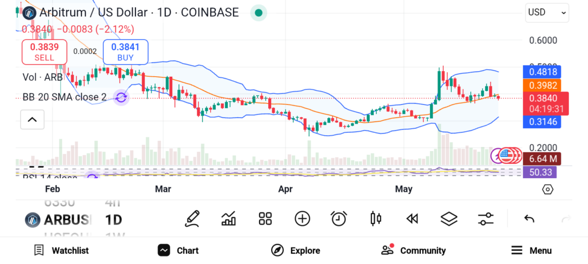Screen dimensions: 588x264
Task: Open the Explore tab
Action: (296, 250)
